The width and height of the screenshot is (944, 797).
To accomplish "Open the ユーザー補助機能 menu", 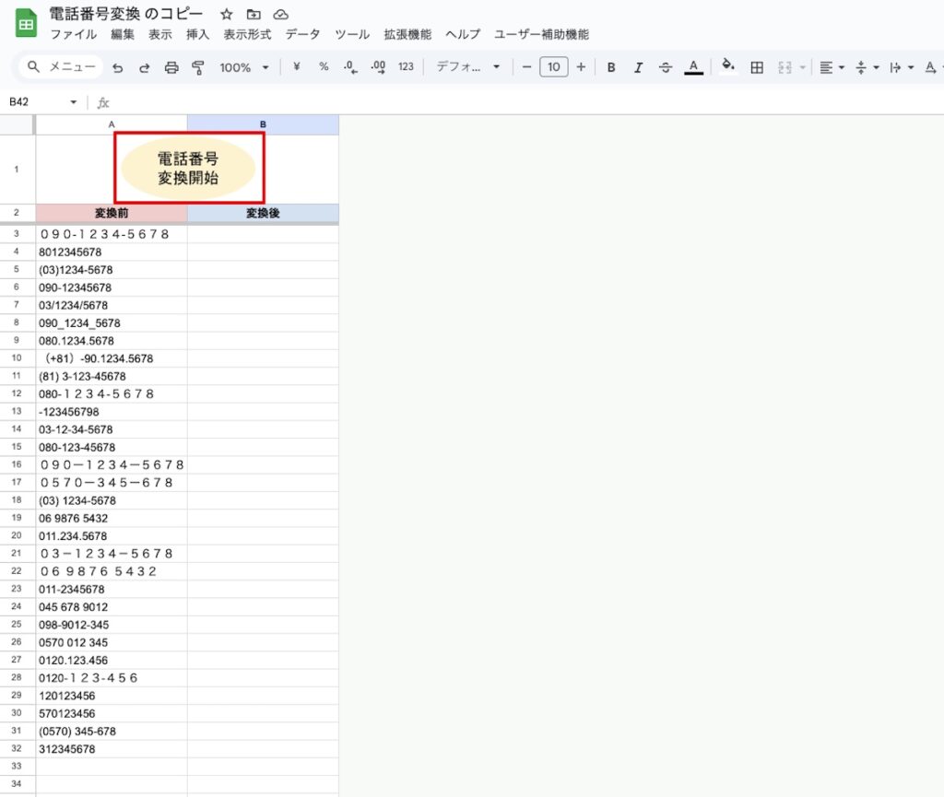I will (x=541, y=34).
